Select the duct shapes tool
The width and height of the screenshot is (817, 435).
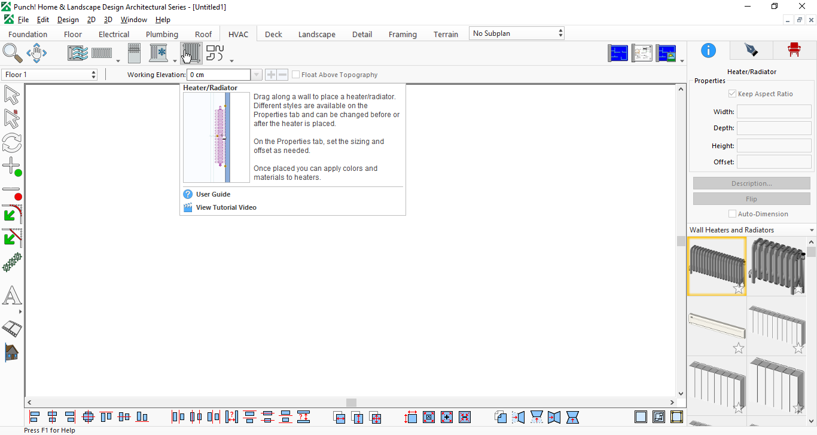pyautogui.click(x=215, y=53)
